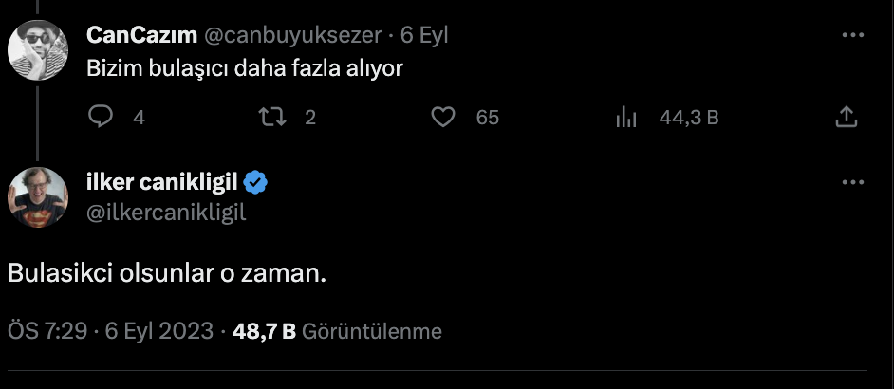Click the tweet text 'Bizim bulaşıcı daha fazla alıyor'
This screenshot has height=389, width=894.
246,70
